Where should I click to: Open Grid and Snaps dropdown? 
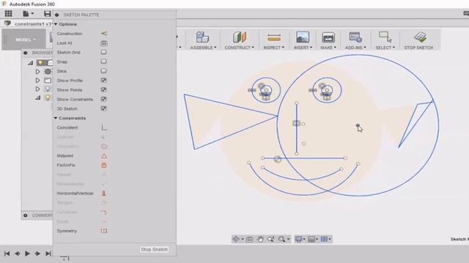pos(313,239)
